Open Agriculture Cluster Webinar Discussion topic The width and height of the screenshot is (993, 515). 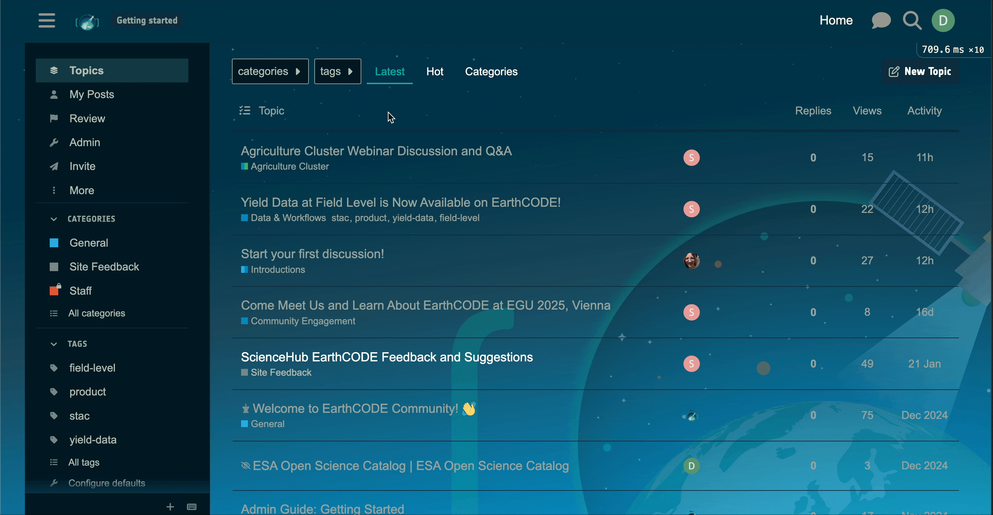pos(376,151)
